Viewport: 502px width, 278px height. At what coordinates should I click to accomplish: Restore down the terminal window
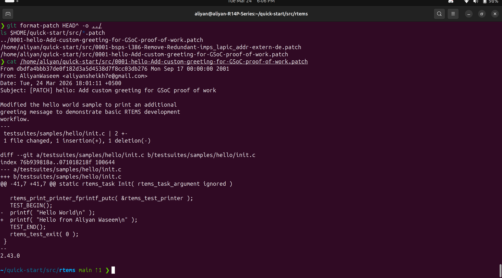click(x=482, y=14)
